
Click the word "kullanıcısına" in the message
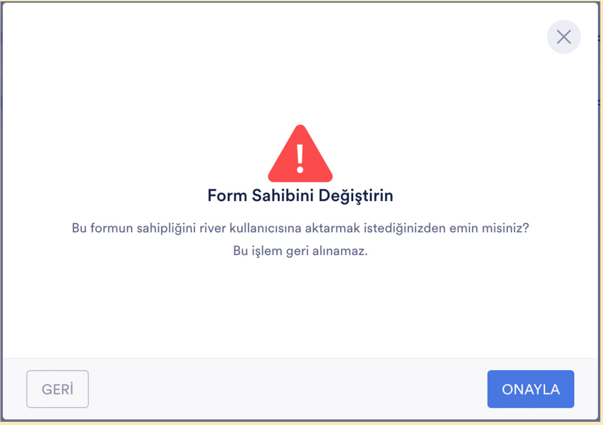(265, 228)
